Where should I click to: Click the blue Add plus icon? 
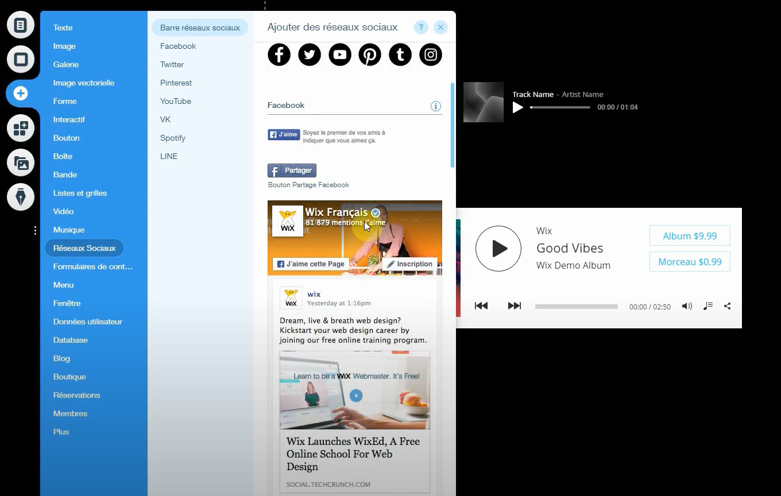21,93
